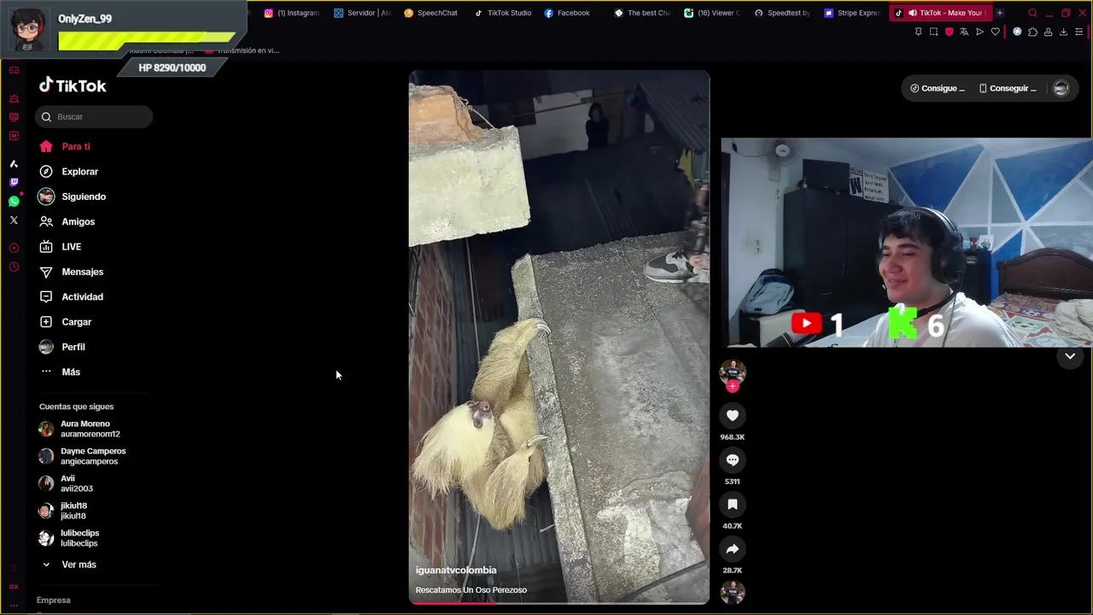Switch to Instagram browser tab

click(x=292, y=13)
